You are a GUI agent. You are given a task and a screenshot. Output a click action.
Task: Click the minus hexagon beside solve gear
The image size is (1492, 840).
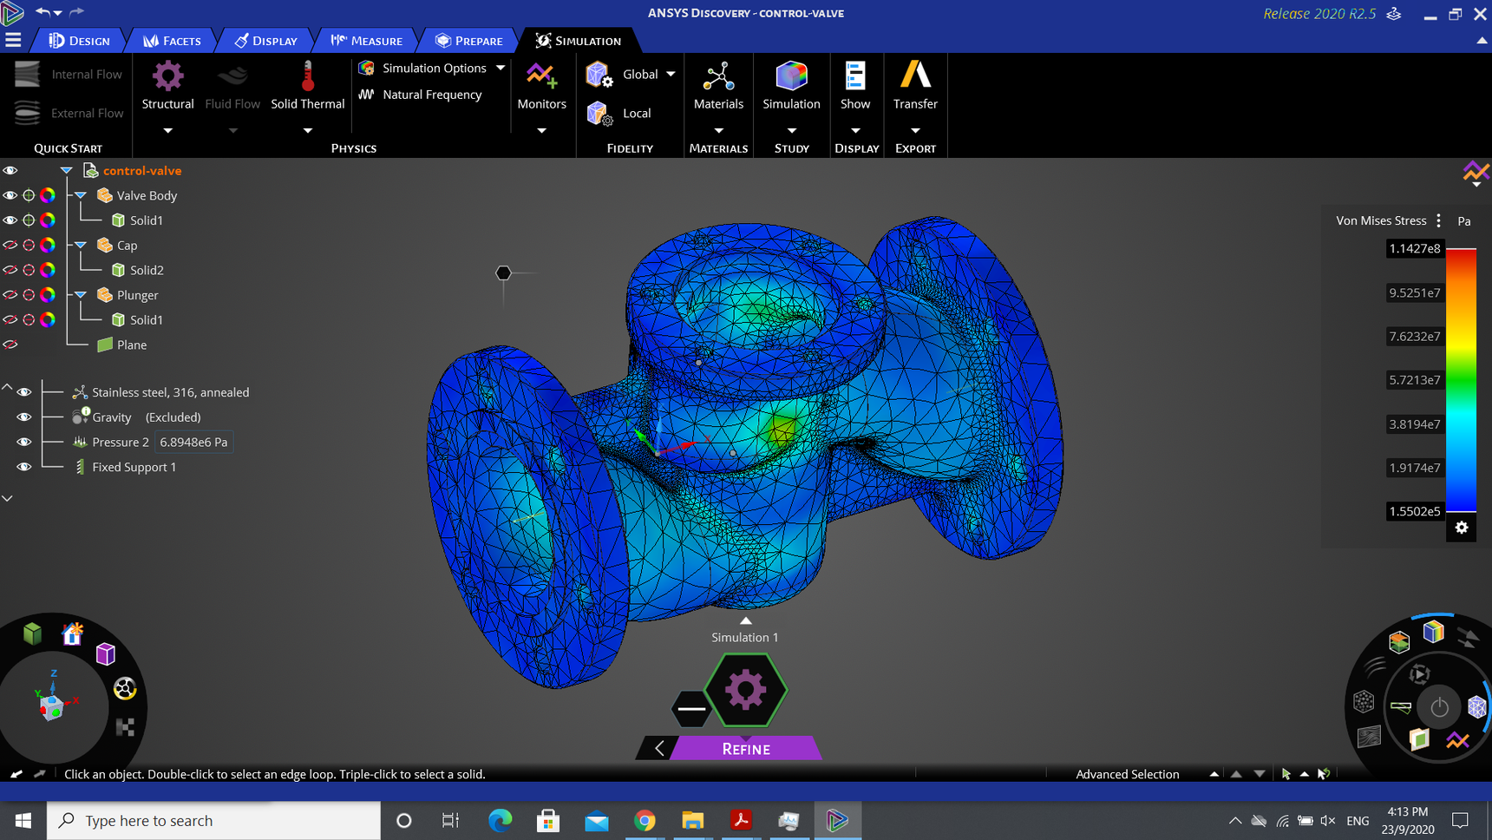[x=691, y=709]
